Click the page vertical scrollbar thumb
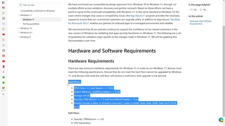The height and width of the screenshot is (126, 225). coord(224,71)
